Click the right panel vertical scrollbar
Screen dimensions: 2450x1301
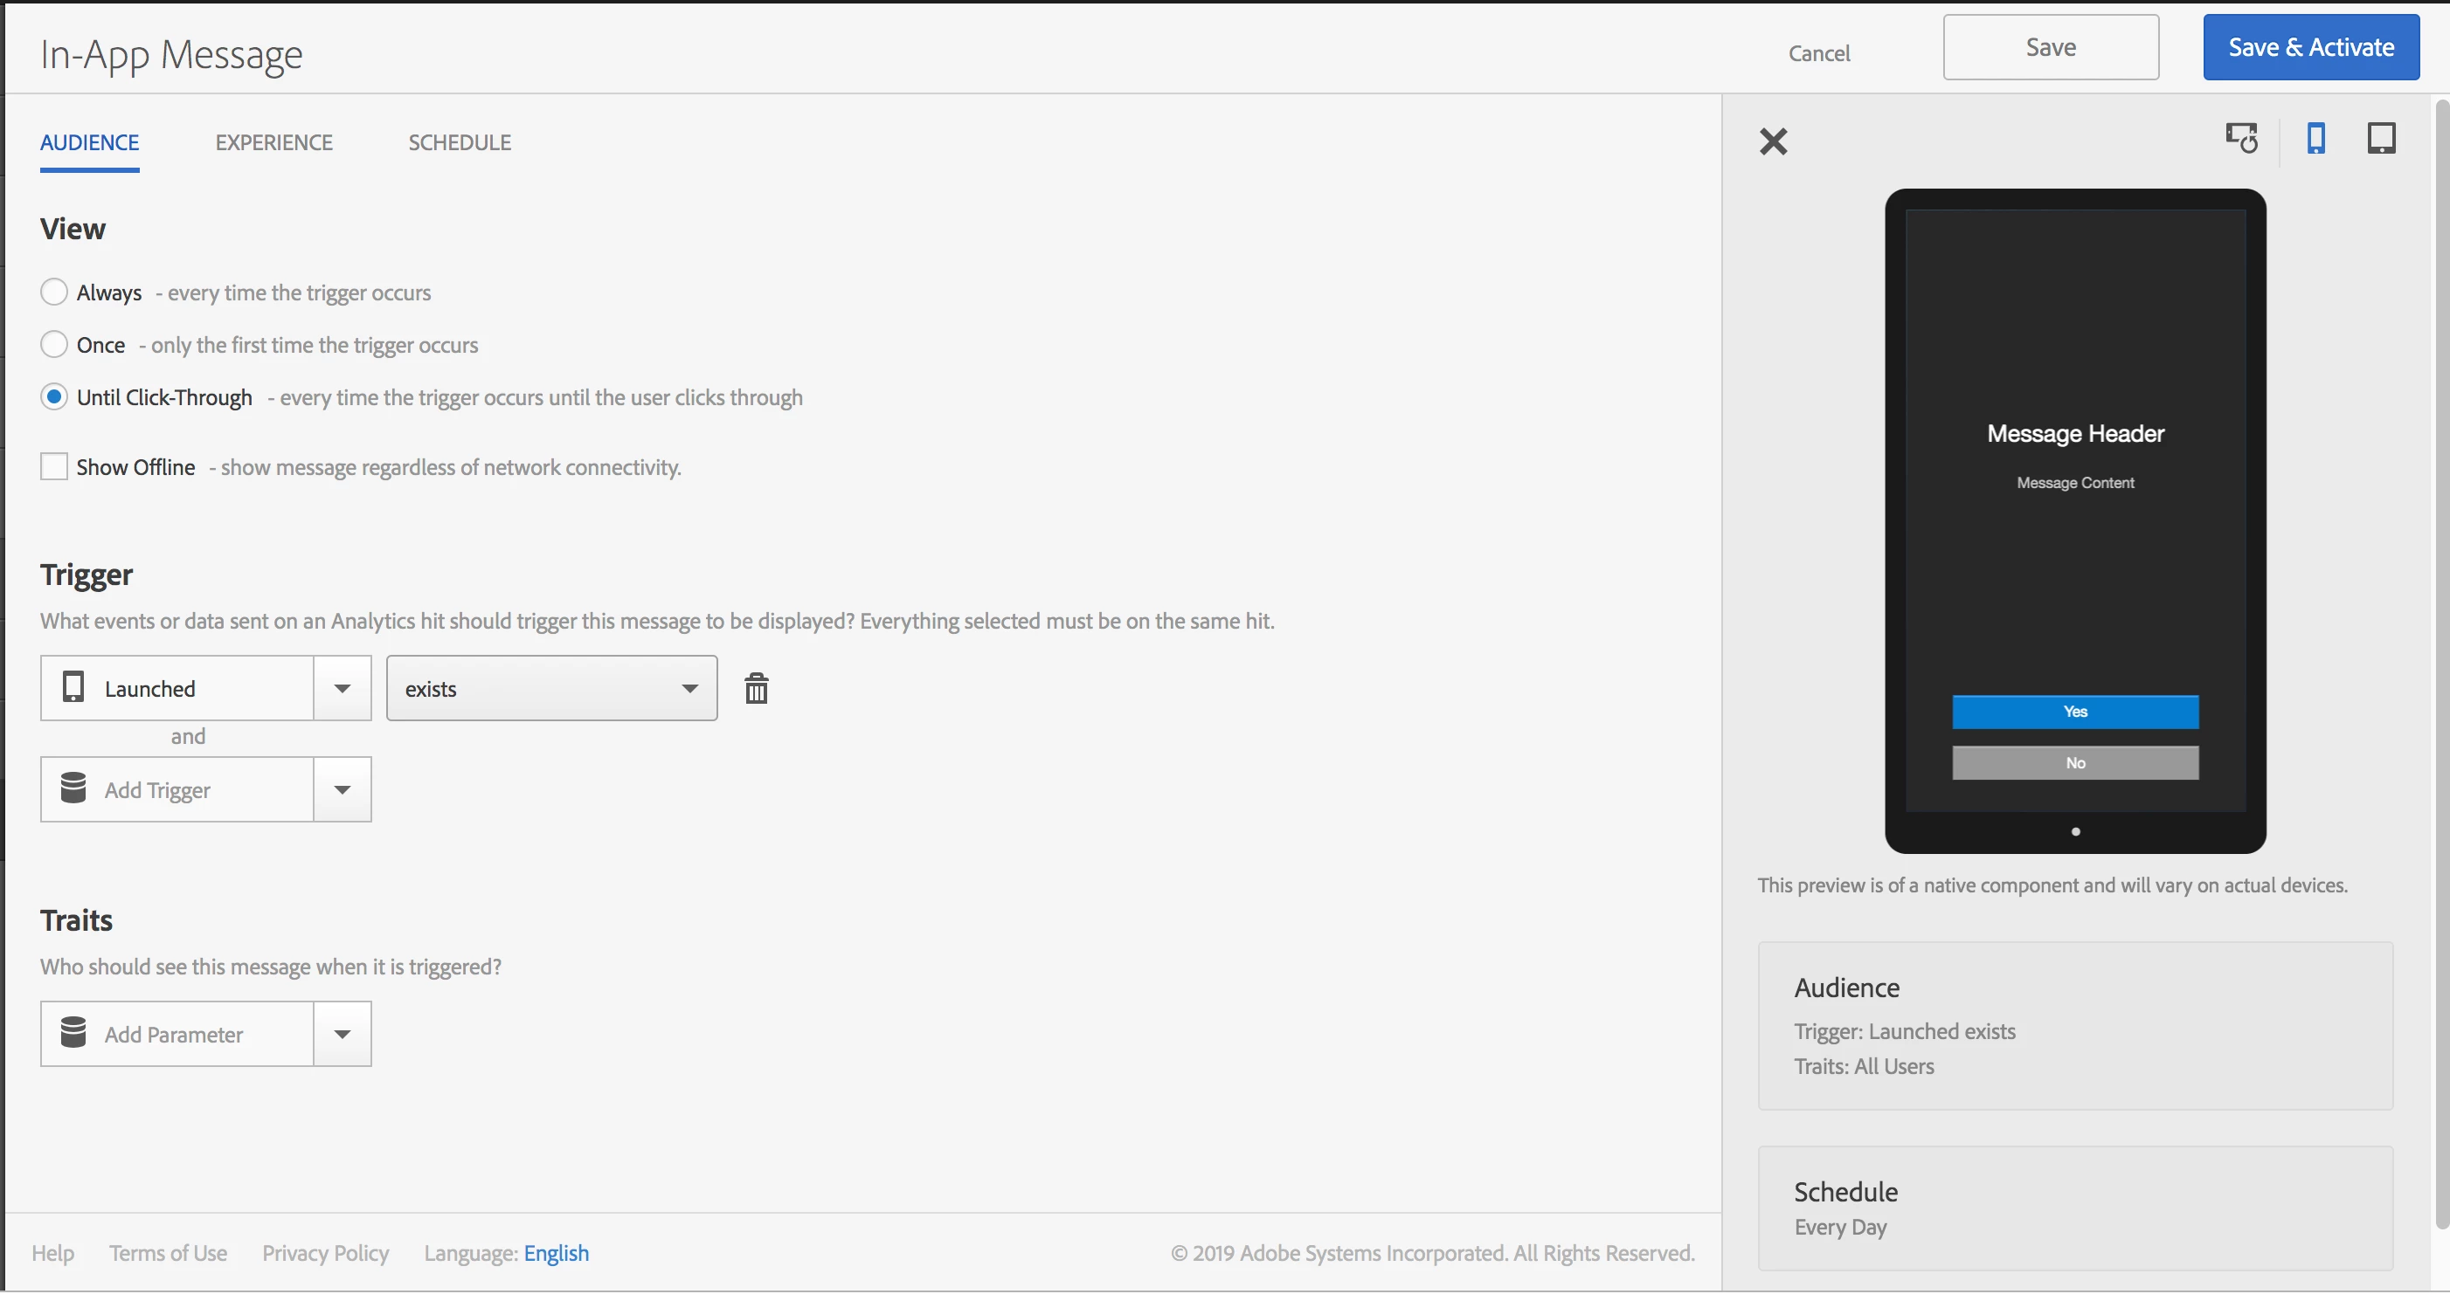coord(2440,665)
